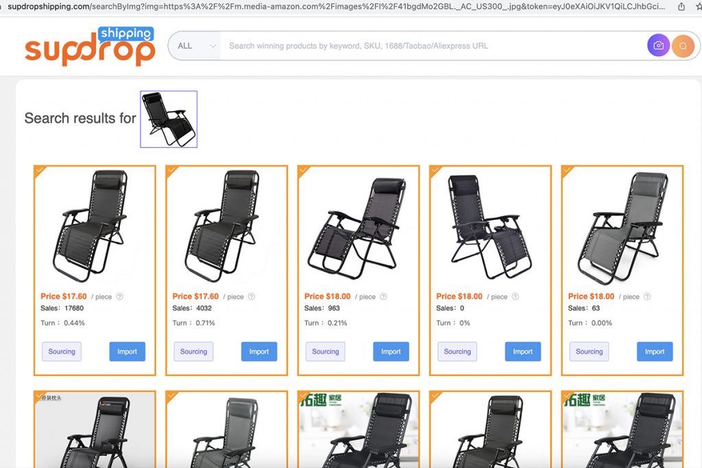702x468 pixels.
Task: Click the browser address bar URL
Action: (336, 6)
